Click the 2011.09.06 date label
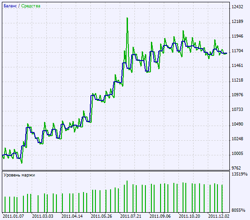 [160, 216]
